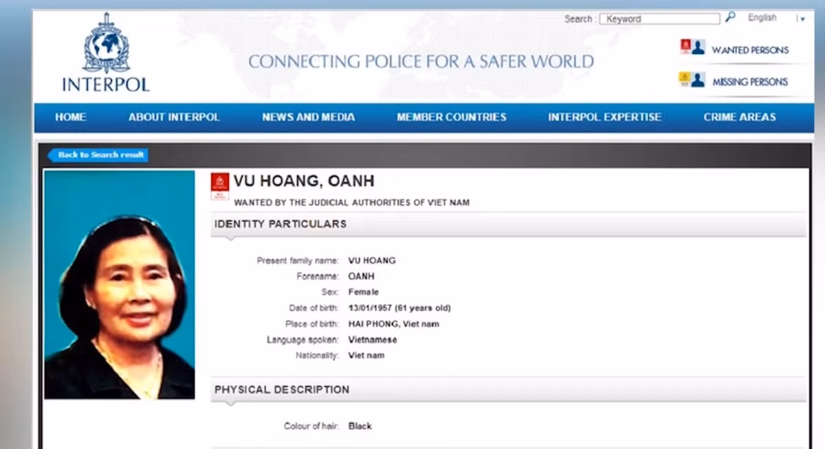Click the yellow Missing Persons notice icon
Image resolution: width=825 pixels, height=449 pixels.
click(x=685, y=79)
